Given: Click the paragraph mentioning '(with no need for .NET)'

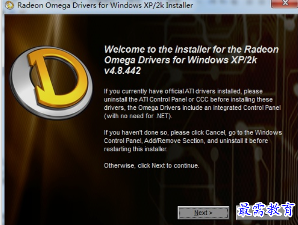Looking at the screenshot, I should (192, 103).
